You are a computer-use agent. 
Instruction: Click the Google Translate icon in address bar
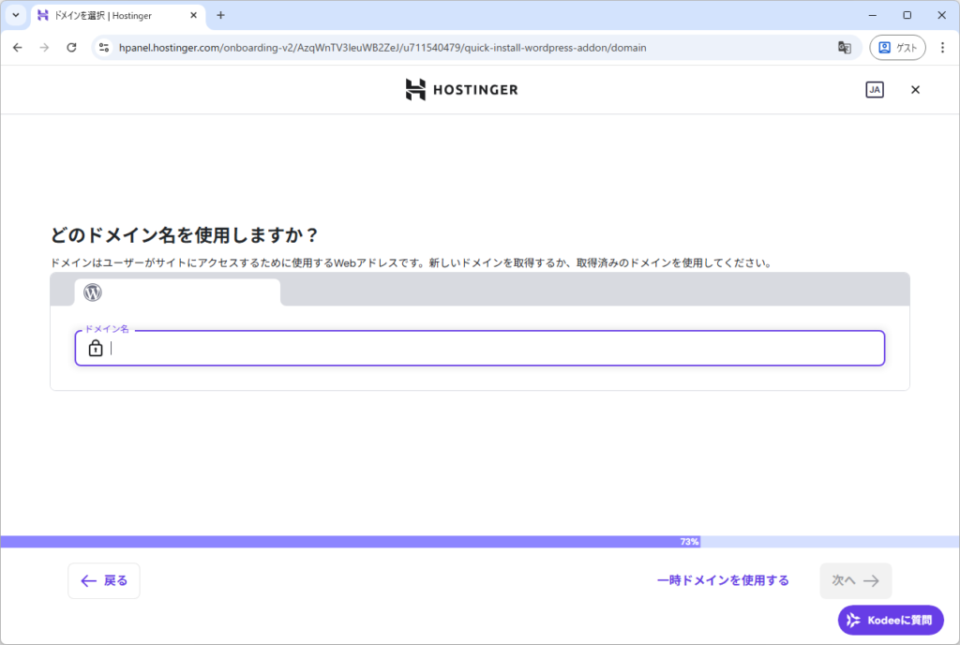click(844, 48)
